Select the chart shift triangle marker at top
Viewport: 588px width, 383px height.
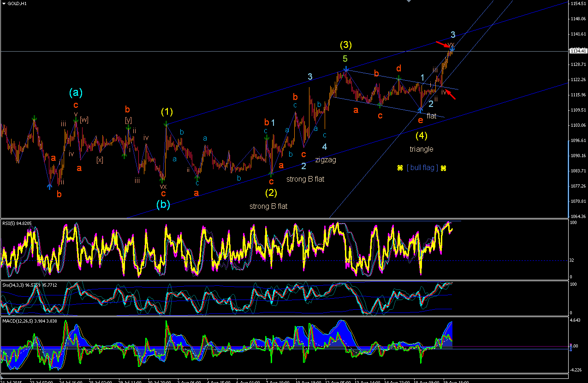pos(408,1)
